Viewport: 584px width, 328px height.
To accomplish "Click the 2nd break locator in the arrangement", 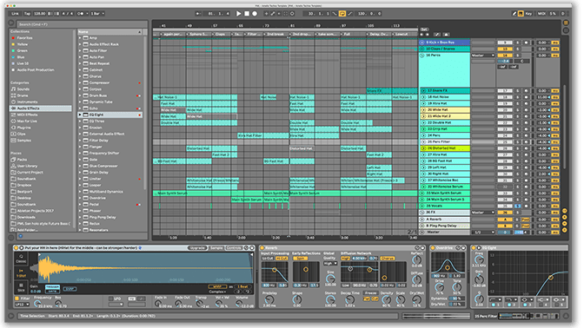I will click(276, 34).
